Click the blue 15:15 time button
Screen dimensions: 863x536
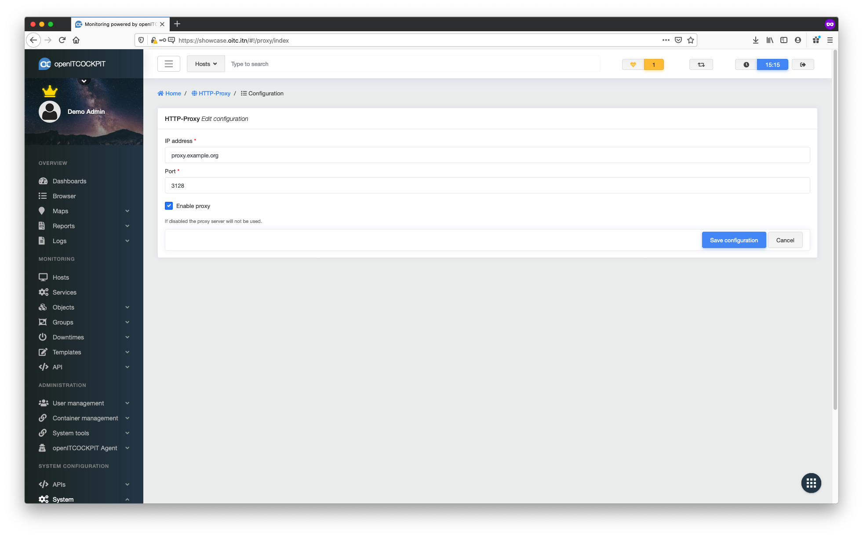click(x=772, y=65)
